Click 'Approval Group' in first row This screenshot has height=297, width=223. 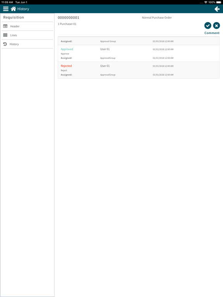108,41
